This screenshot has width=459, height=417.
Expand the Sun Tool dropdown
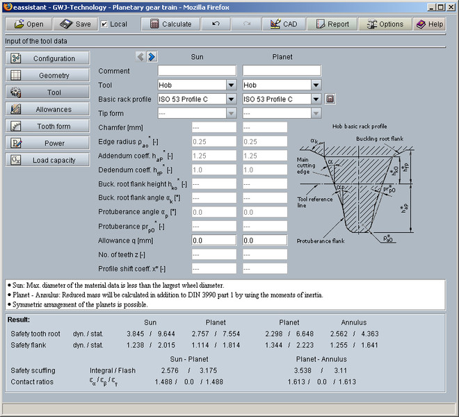231,85
